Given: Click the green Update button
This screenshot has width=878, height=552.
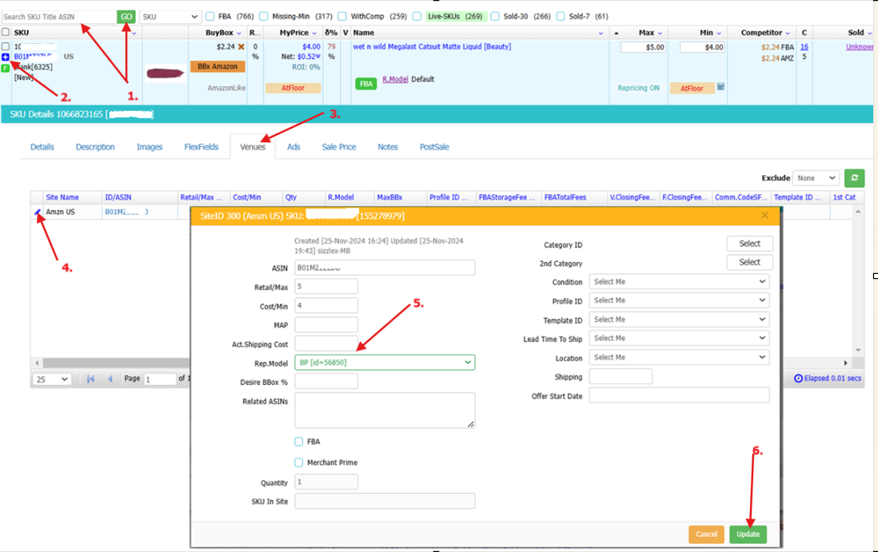Looking at the screenshot, I should point(748,534).
